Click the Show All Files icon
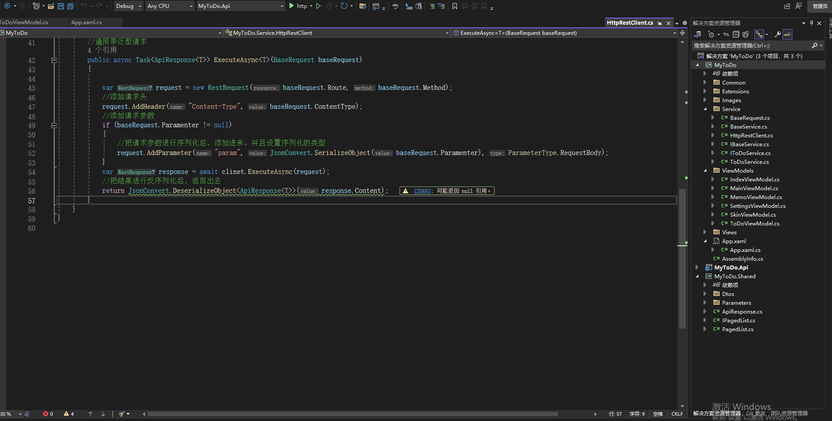Screen dimensions: 832x421 click(x=746, y=34)
